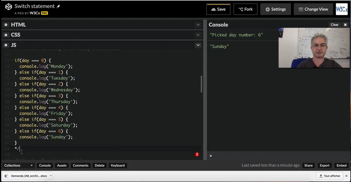Click the CodePen logo icon
The width and height of the screenshot is (351, 182).
click(8, 7)
